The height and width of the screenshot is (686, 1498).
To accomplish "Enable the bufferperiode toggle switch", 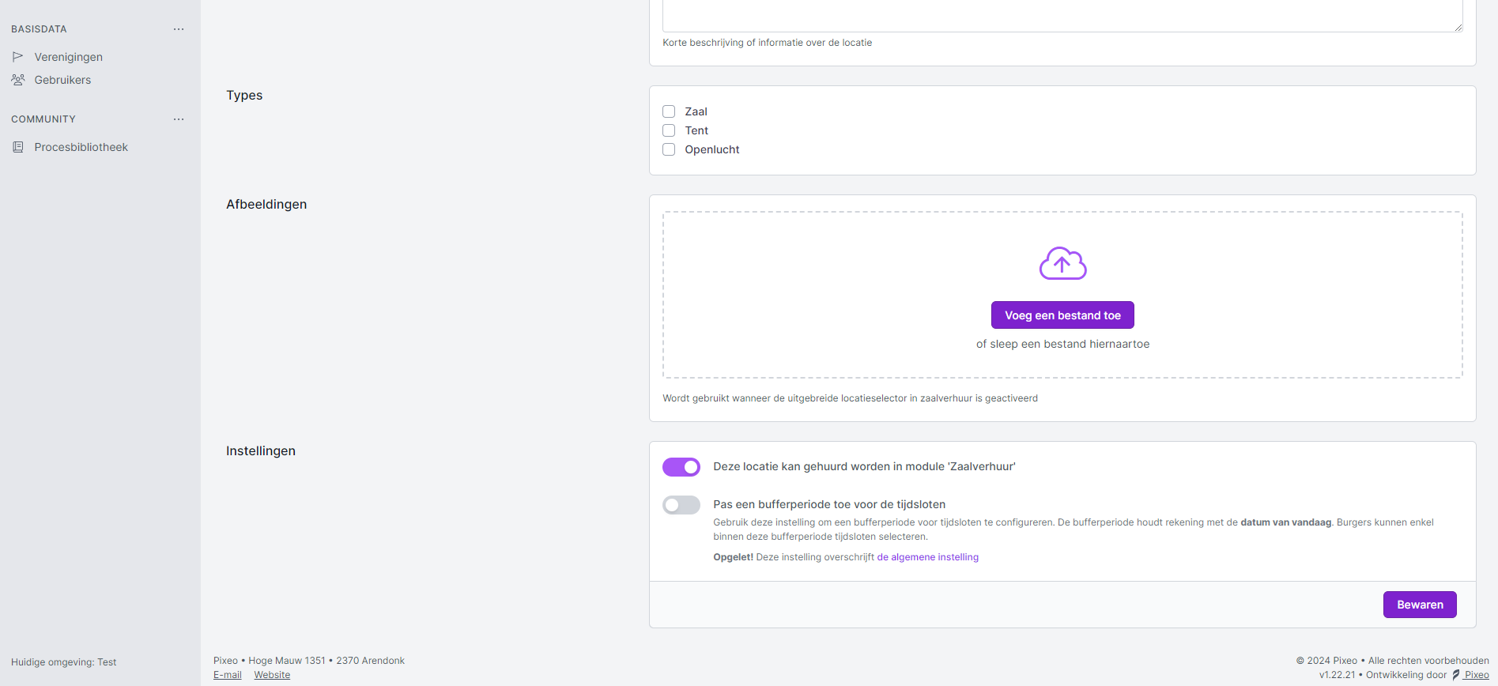I will (681, 505).
